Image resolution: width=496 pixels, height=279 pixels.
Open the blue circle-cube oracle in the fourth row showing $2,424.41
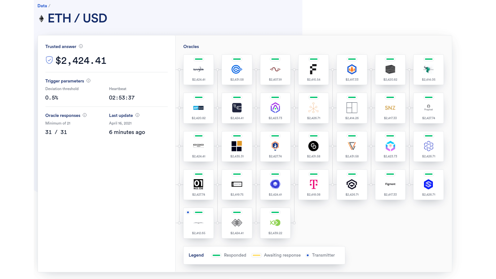(x=275, y=185)
